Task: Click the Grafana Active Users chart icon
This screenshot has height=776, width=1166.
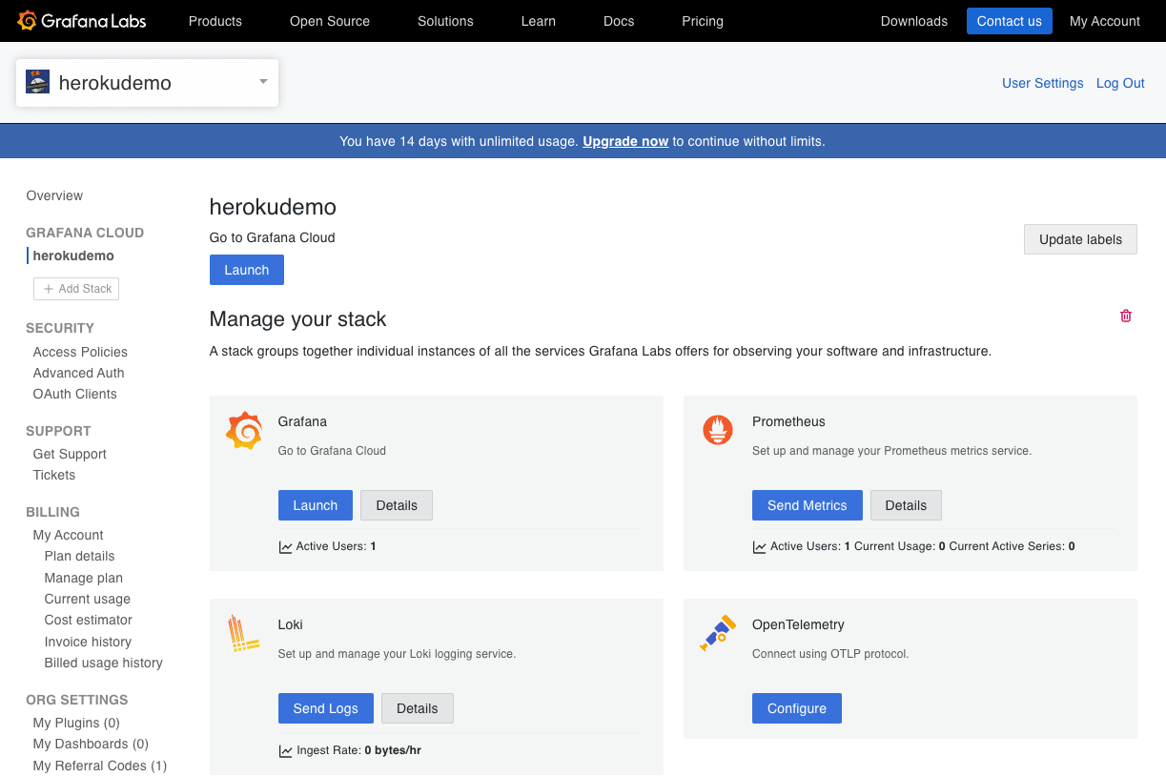Action: coord(286,547)
